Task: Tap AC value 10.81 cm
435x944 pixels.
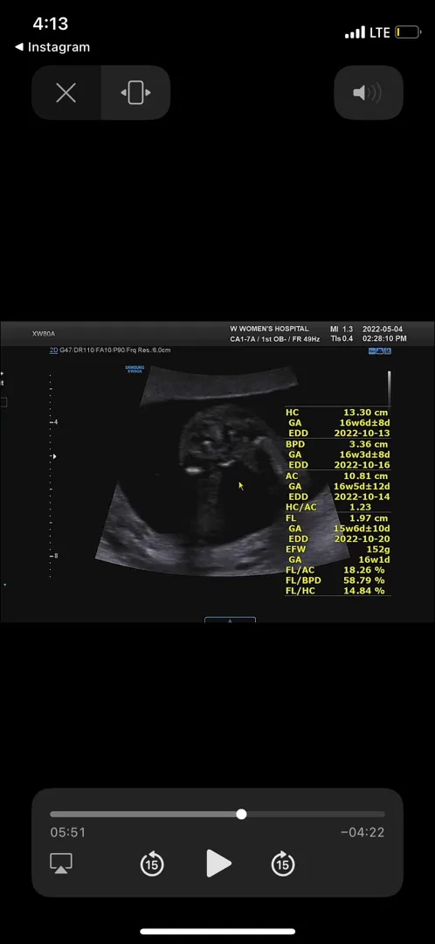Action: click(365, 475)
